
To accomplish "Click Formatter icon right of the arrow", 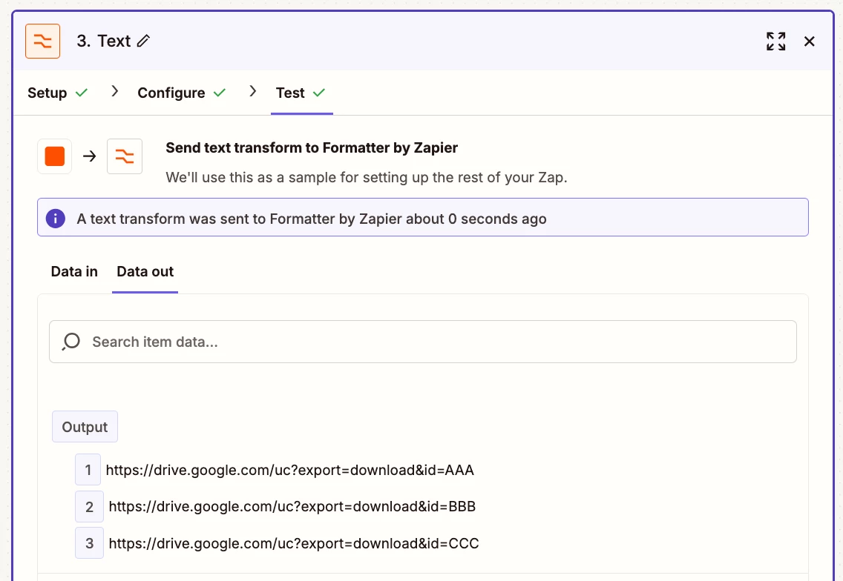I will point(125,156).
